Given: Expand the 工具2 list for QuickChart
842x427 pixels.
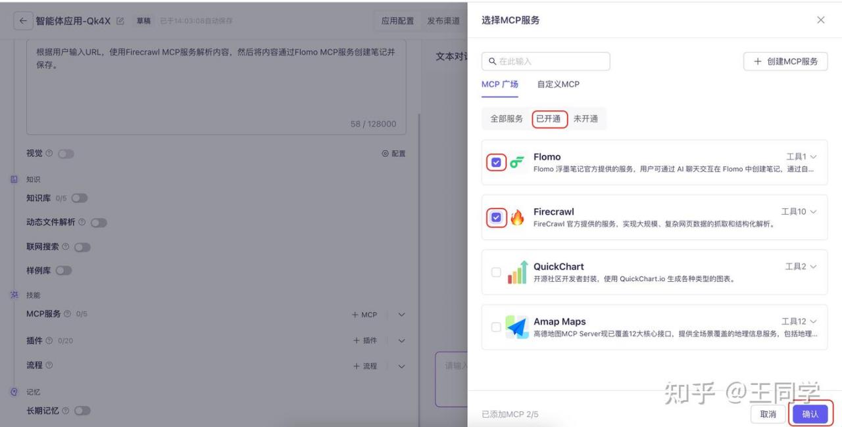Looking at the screenshot, I should (x=802, y=267).
